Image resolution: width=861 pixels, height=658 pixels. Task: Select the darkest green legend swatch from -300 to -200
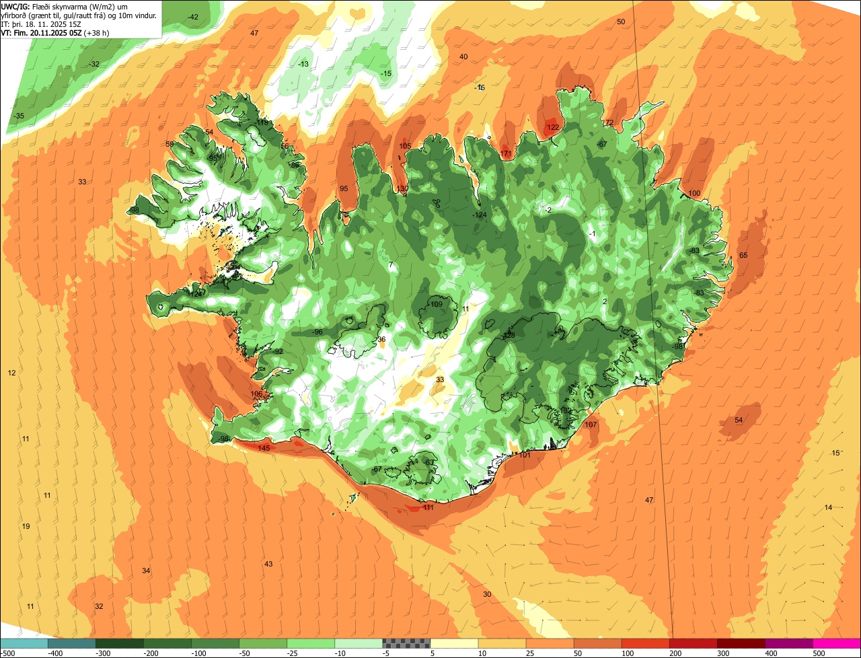click(x=120, y=643)
